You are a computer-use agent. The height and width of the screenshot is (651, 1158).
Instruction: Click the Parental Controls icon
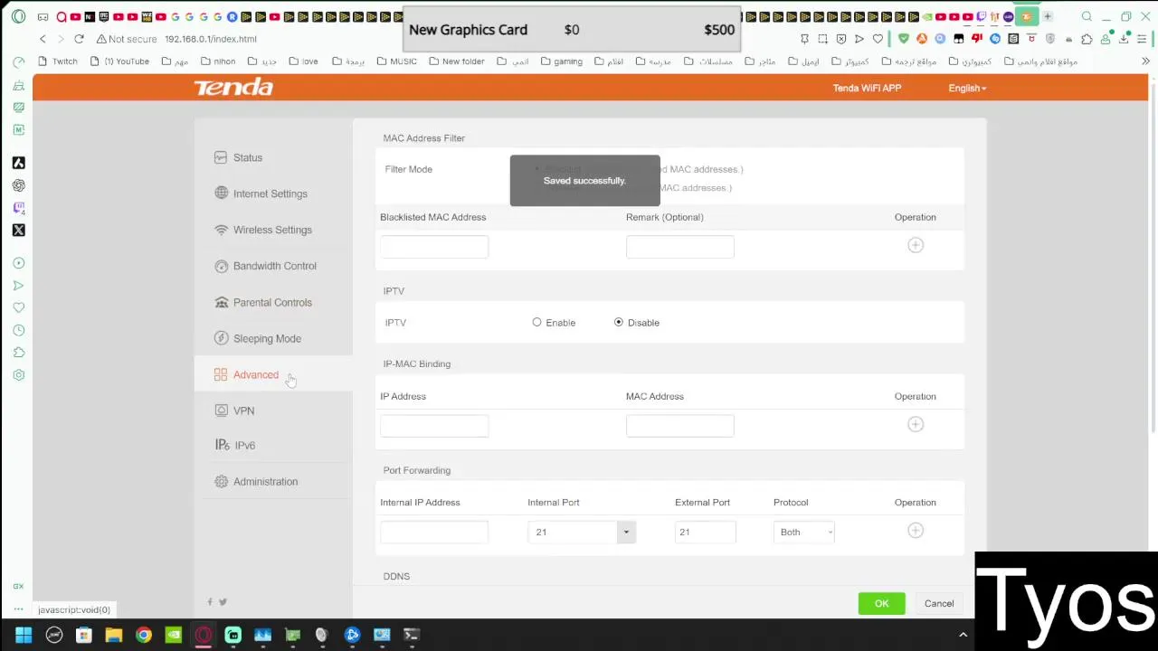[221, 302]
